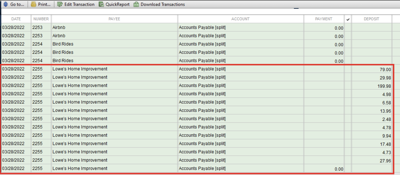This screenshot has height=175, width=400.
Task: Click the payee of the 4.73 deposit row
Action: [x=80, y=152]
